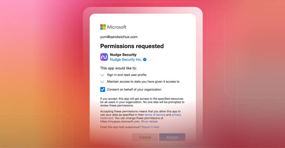
Task: Click the yum@sandwichux.com account email
Action: click(119, 37)
